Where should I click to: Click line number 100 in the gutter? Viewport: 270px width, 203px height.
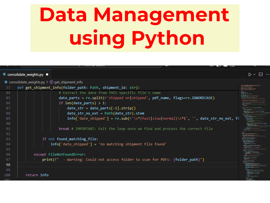7,175
